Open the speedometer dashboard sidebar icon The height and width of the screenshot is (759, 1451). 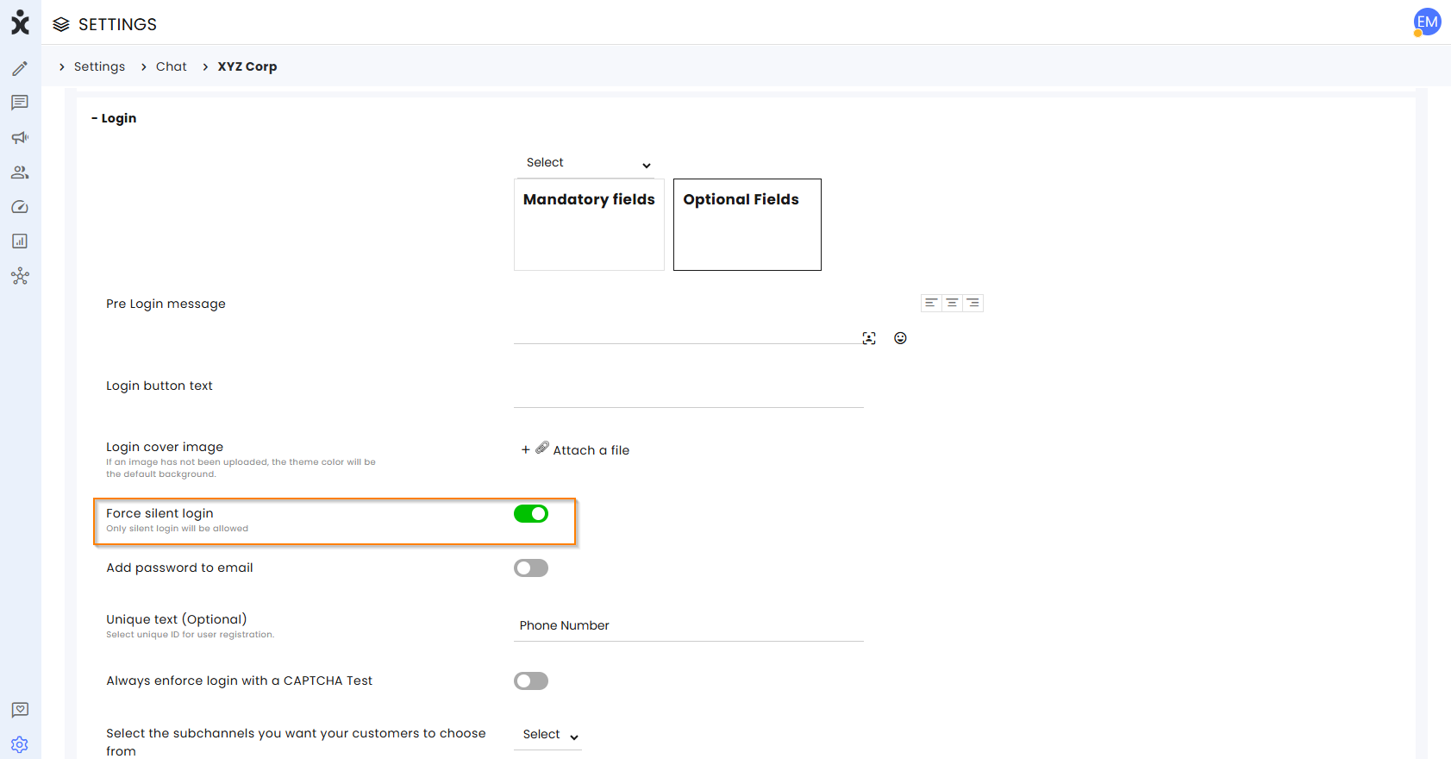tap(20, 207)
